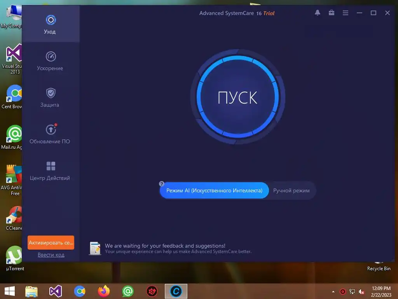Open the Защита protection tab
Viewport: 398px width, 299px height.
click(x=51, y=98)
